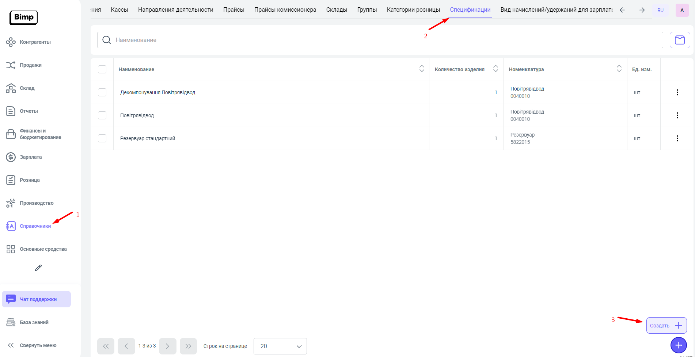Check the Декомпонування Повітрявідвод row checkbox

[x=102, y=92]
